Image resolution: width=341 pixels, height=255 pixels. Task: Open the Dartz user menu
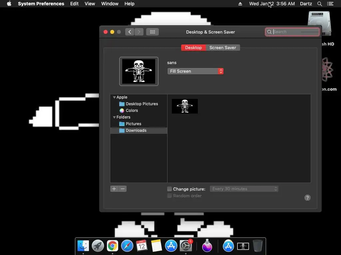tap(306, 4)
